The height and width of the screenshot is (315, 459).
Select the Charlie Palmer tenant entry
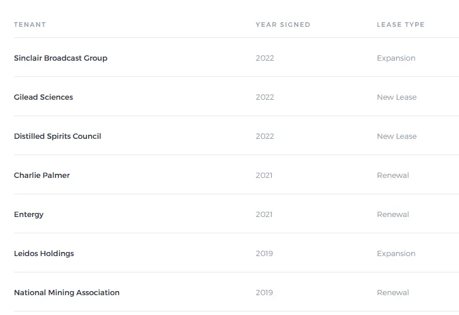(x=42, y=176)
